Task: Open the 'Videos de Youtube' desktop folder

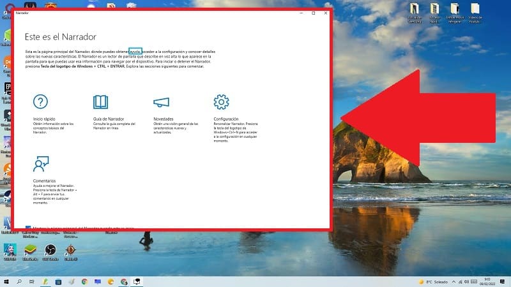Action: coord(475,13)
